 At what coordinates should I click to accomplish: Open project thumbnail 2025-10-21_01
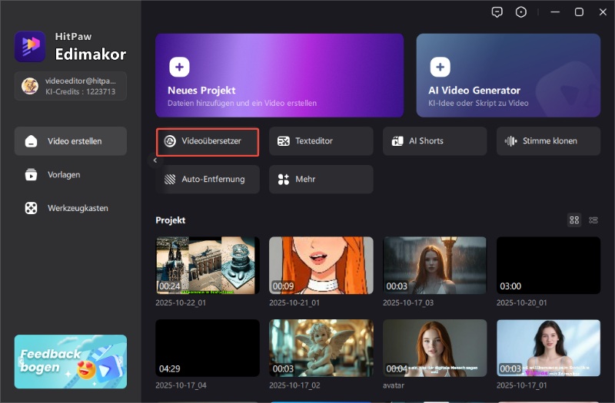coord(321,265)
